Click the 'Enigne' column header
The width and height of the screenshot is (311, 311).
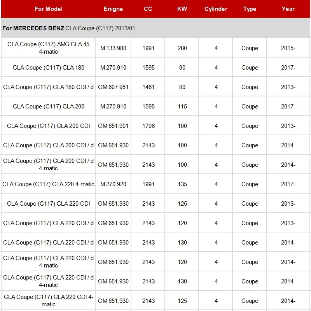(x=113, y=9)
